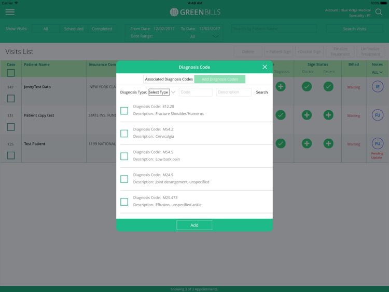Click patient name Patient copy test
Viewport: 389px width, 292px height.
(39, 115)
